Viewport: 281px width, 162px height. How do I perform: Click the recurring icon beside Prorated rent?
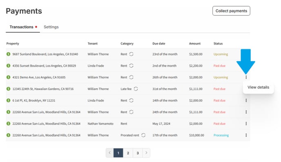coord(143,135)
